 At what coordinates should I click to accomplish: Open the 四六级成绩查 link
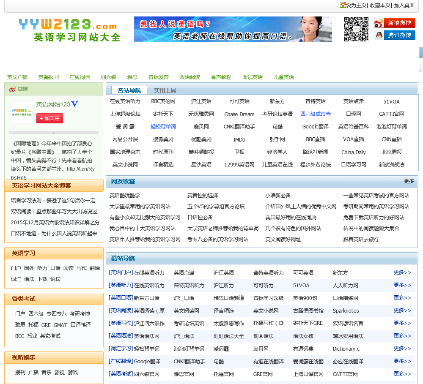click(316, 114)
